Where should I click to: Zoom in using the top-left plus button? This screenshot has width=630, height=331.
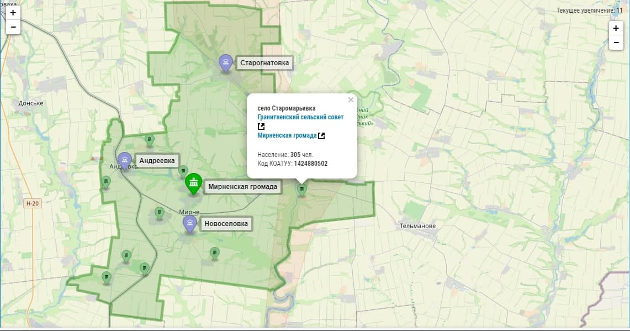13,13
